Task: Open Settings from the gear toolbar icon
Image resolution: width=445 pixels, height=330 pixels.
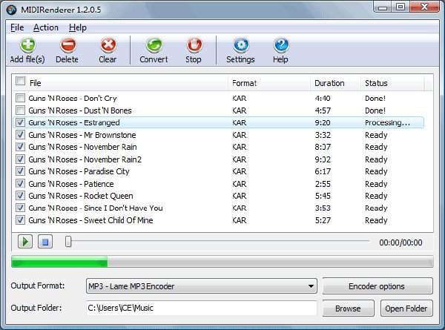Action: (x=241, y=45)
